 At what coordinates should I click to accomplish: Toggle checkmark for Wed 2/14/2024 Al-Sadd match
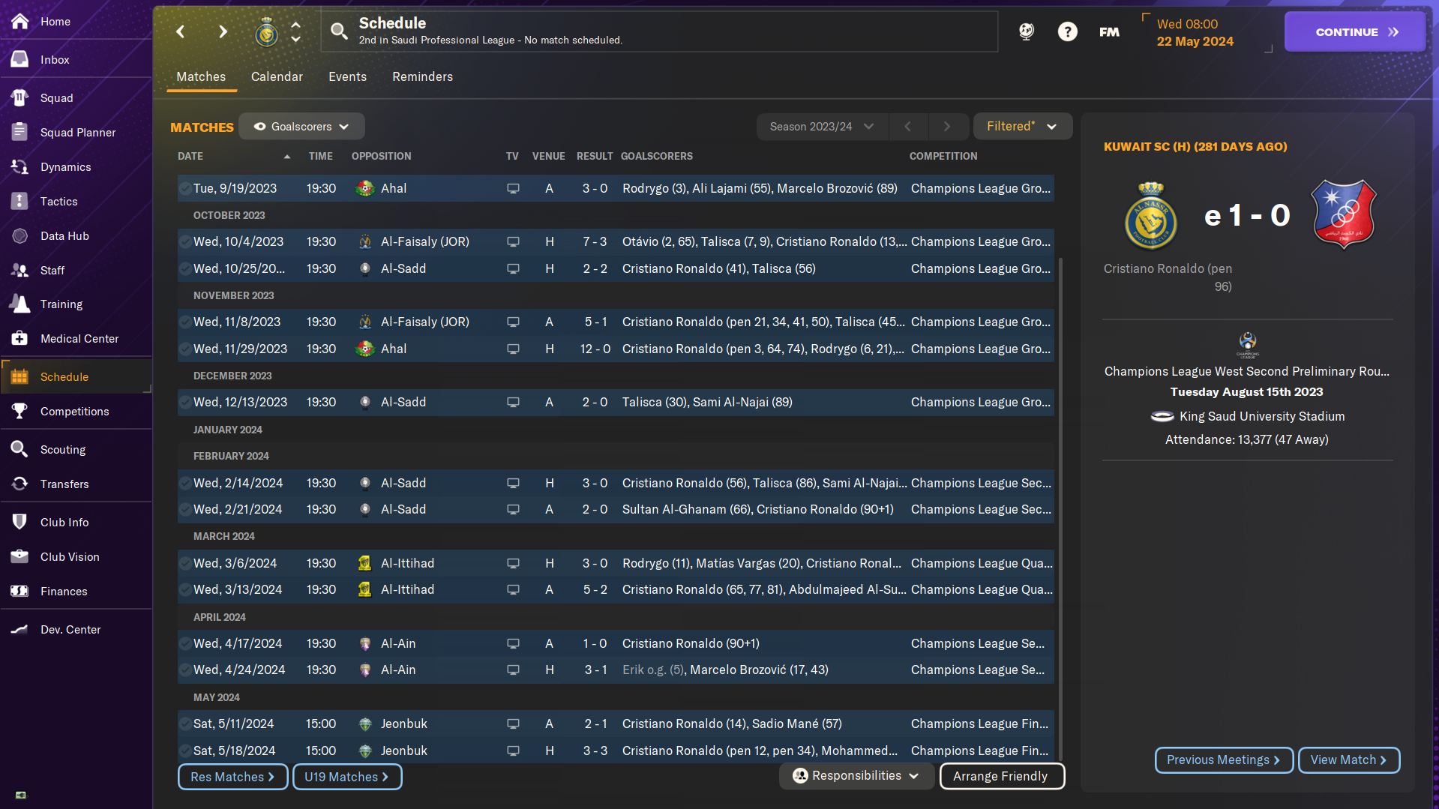tap(184, 484)
